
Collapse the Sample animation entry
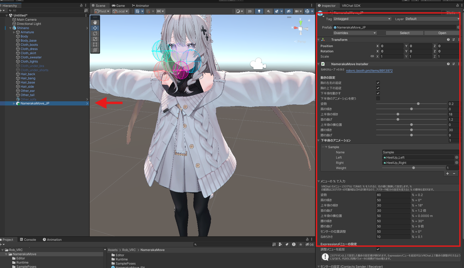[x=326, y=147]
